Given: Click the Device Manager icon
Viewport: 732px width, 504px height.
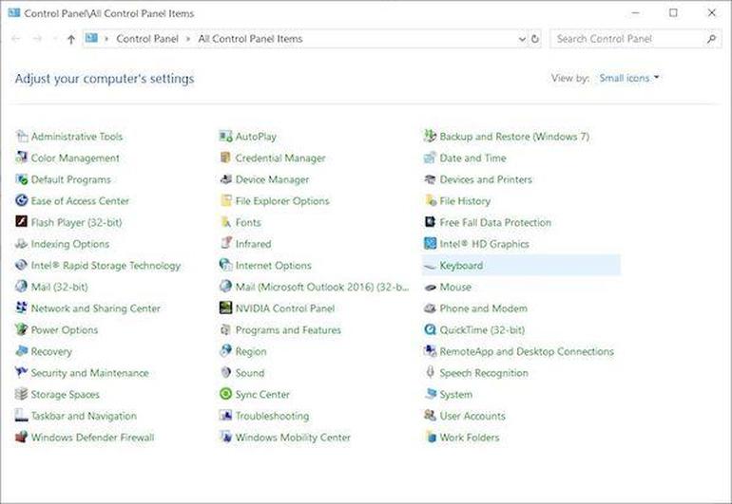Looking at the screenshot, I should coord(225,179).
